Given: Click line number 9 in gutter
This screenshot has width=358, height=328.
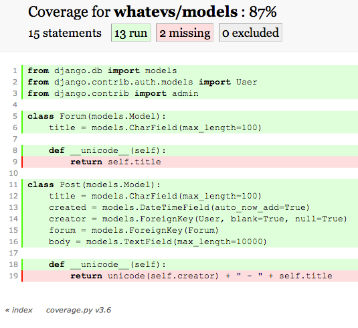Looking at the screenshot, I should pos(15,162).
